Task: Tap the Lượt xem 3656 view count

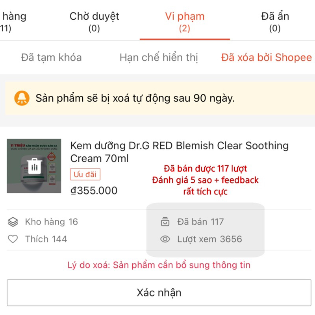Action: point(209,239)
